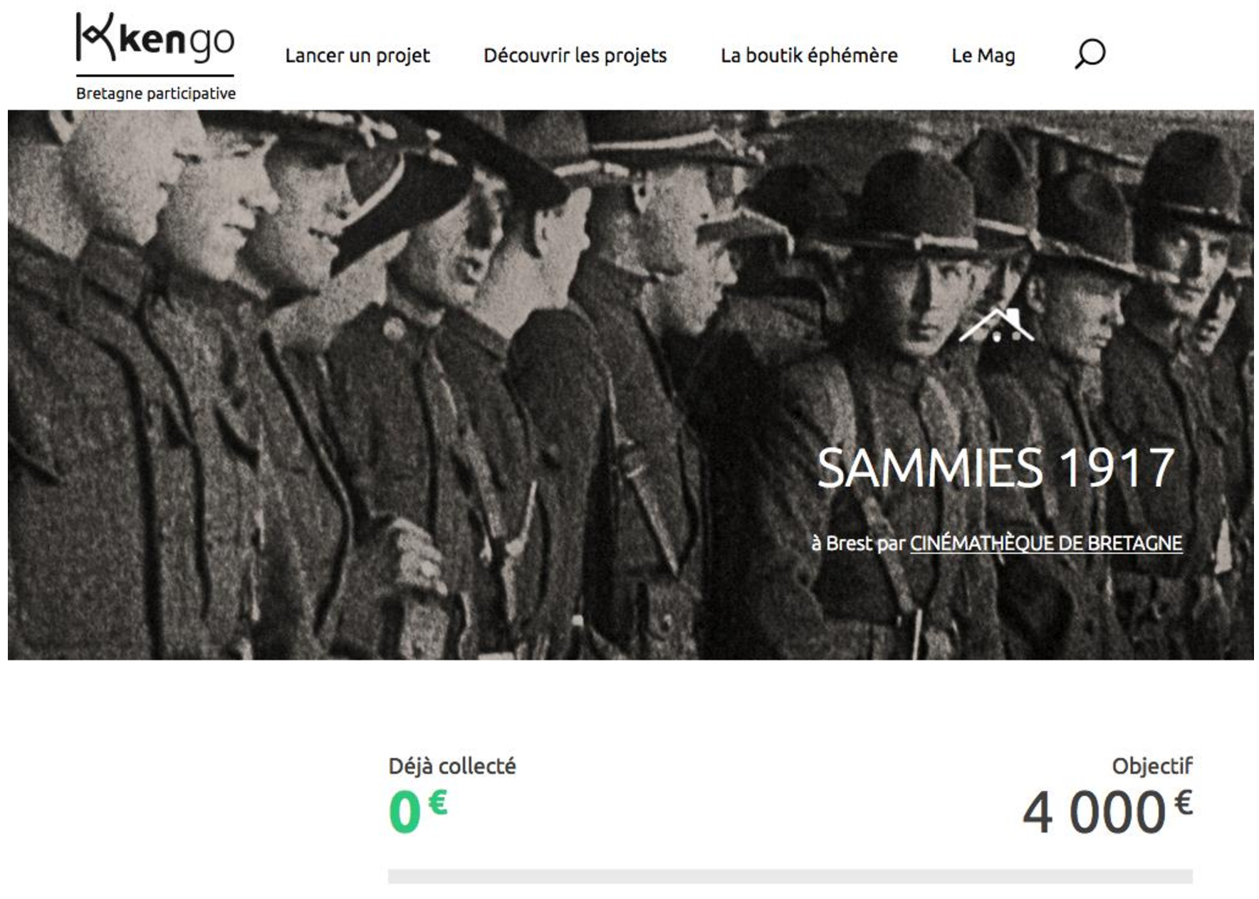The image size is (1259, 899).
Task: Open La boutik éphémère page
Action: click(809, 56)
